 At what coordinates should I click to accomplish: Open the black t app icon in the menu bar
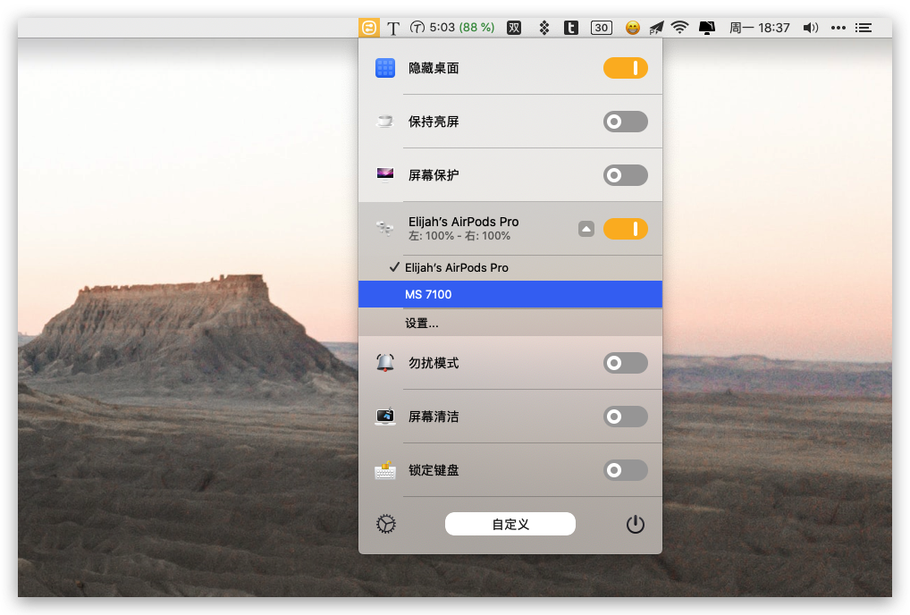coord(571,28)
